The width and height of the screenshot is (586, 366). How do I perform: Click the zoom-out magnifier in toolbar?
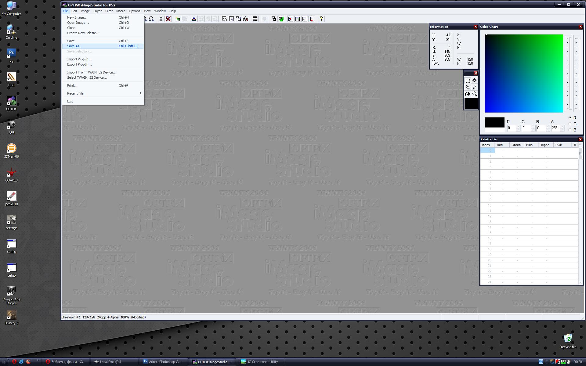coord(151,19)
